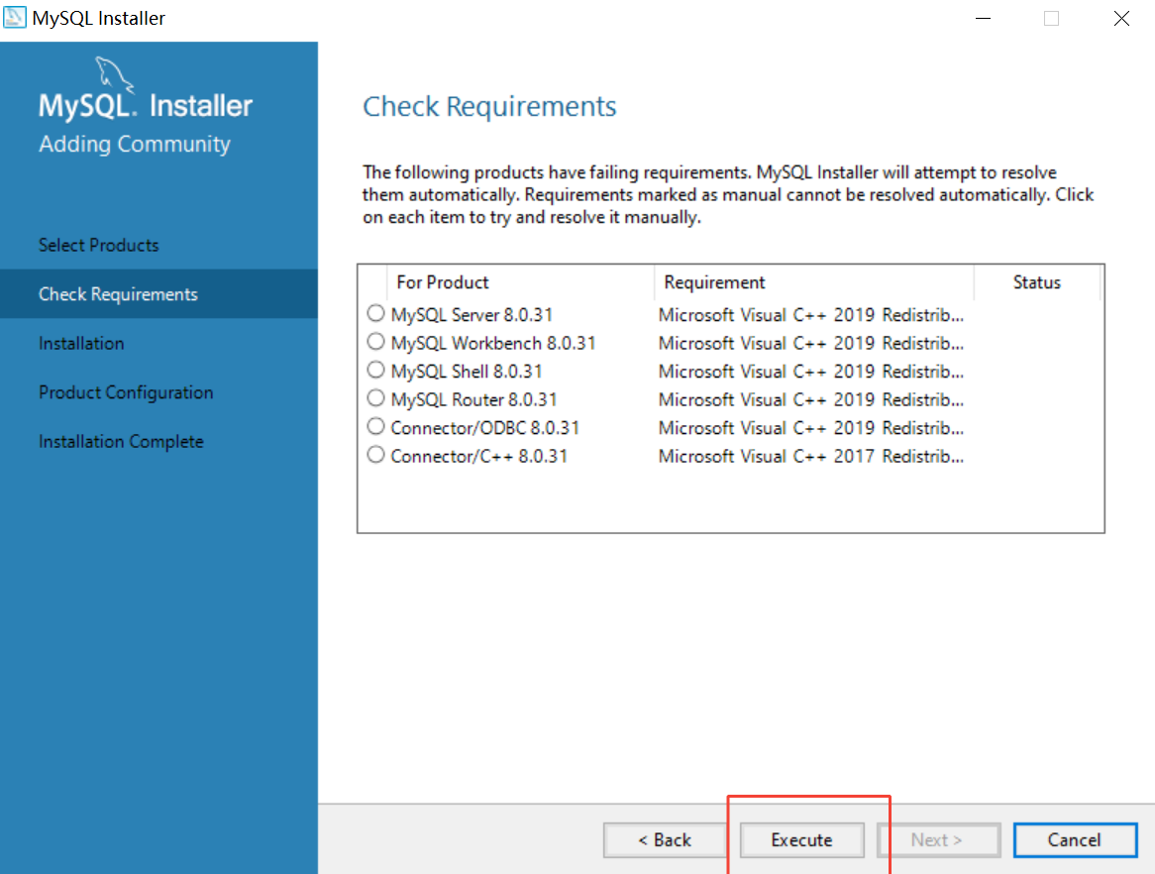Image resolution: width=1155 pixels, height=874 pixels.
Task: Click the Visual C++ 2019 requirement for Connector/ODBC
Action: point(811,428)
